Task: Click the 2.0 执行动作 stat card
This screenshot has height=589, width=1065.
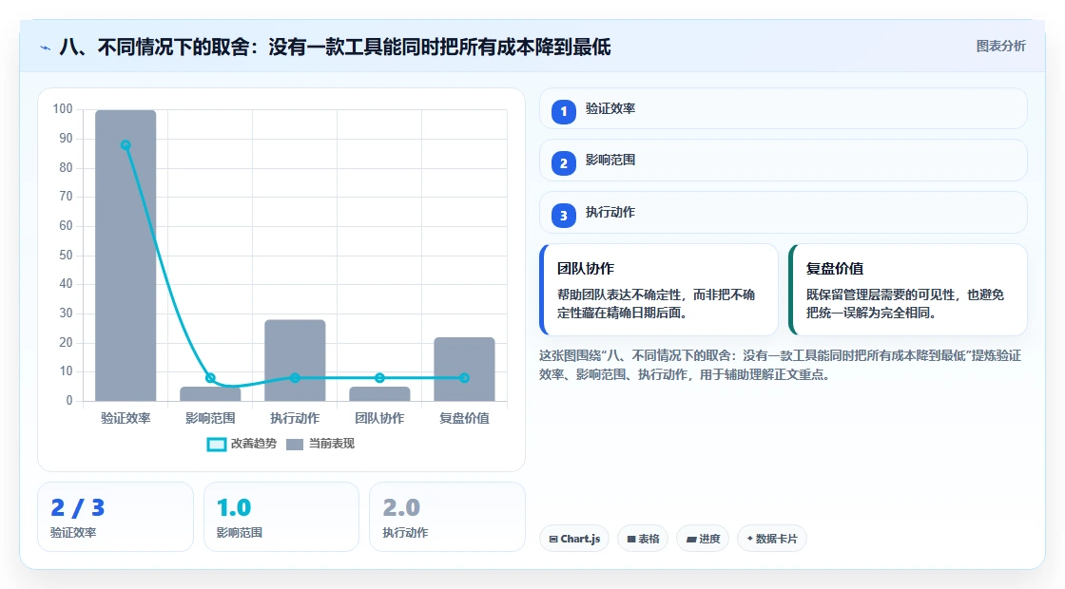Action: (x=447, y=517)
